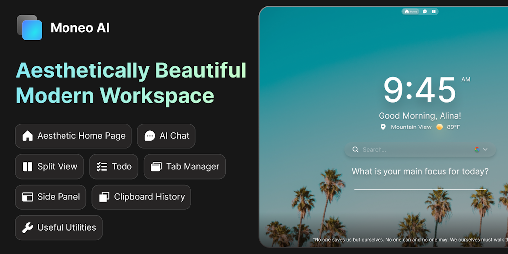Open the chat bubble icon in top pill bar
The height and width of the screenshot is (254, 508).
[425, 12]
